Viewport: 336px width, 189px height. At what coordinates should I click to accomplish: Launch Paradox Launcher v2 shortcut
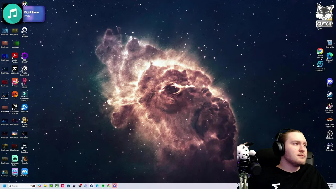(x=24, y=71)
